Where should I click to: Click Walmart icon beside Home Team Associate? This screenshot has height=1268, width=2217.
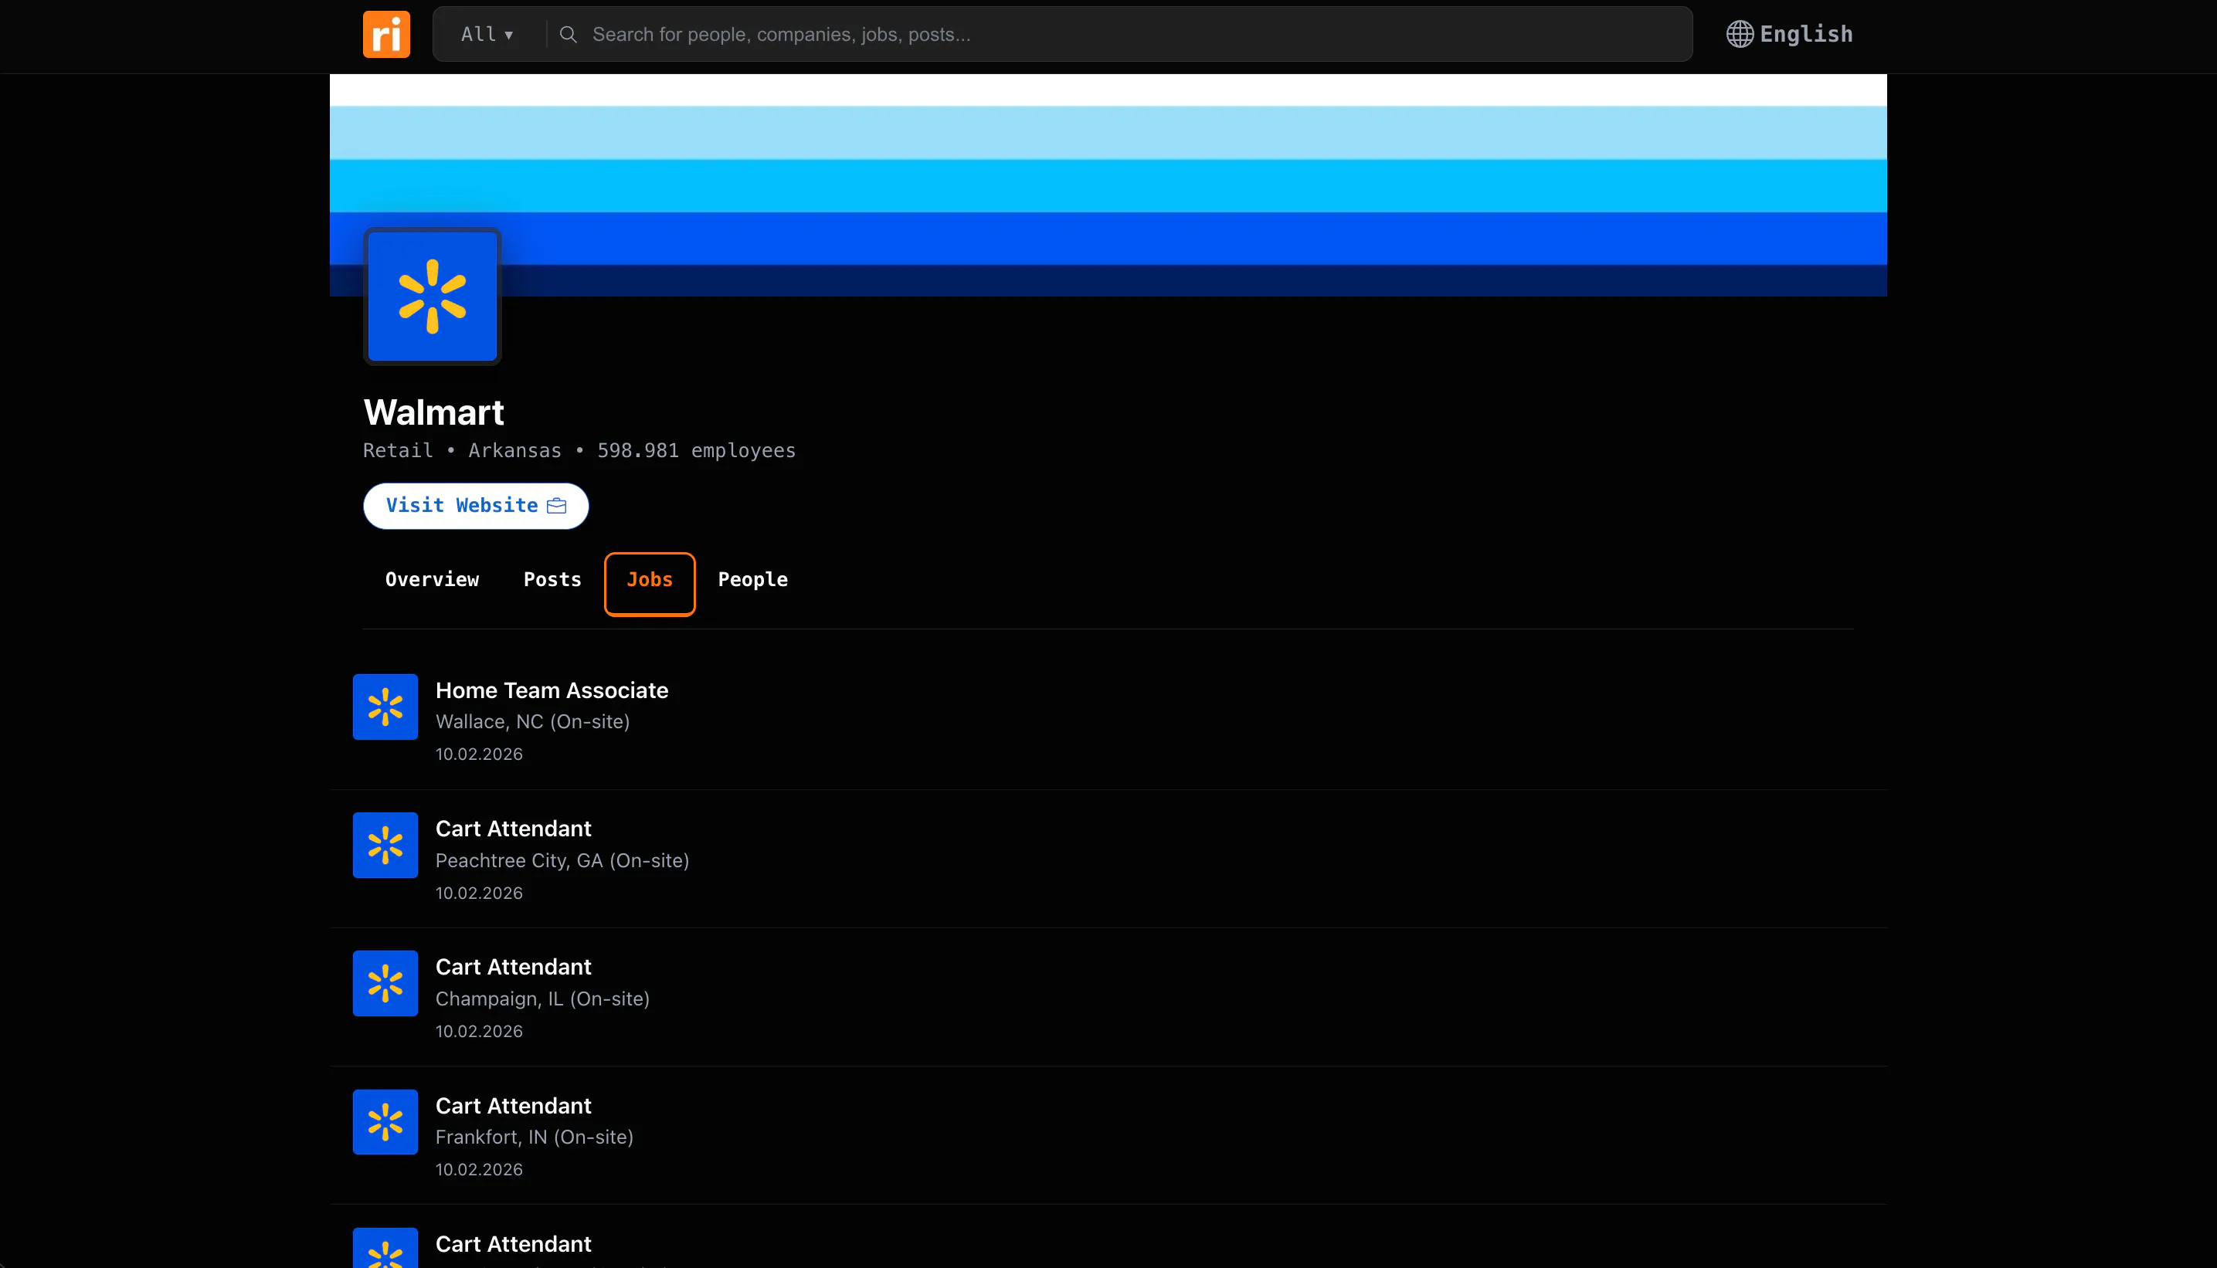tap(385, 707)
